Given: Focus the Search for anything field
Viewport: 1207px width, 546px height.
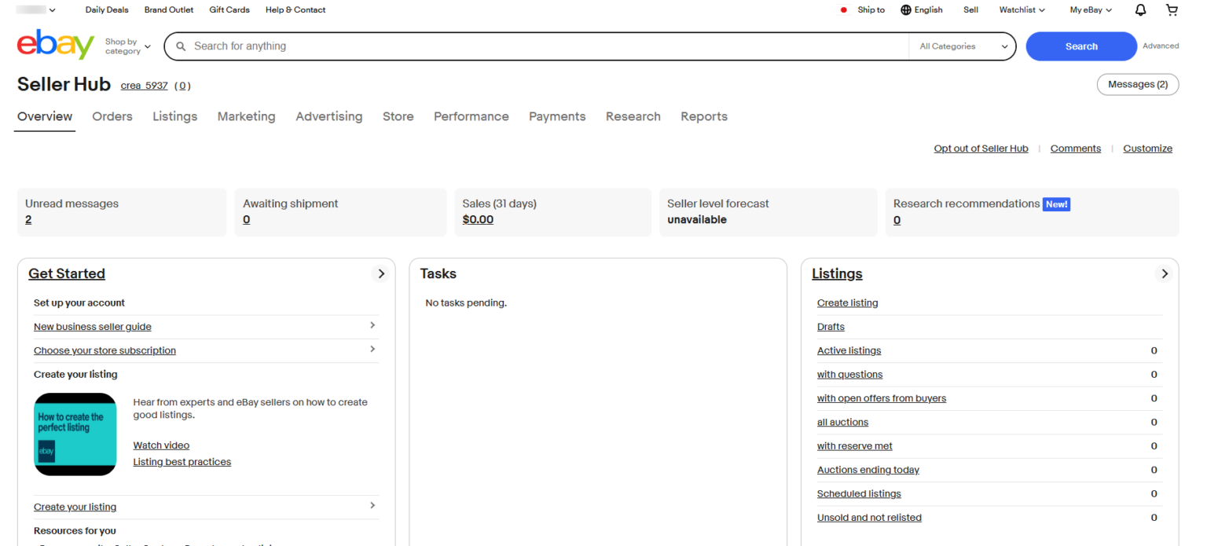Looking at the screenshot, I should tap(542, 46).
